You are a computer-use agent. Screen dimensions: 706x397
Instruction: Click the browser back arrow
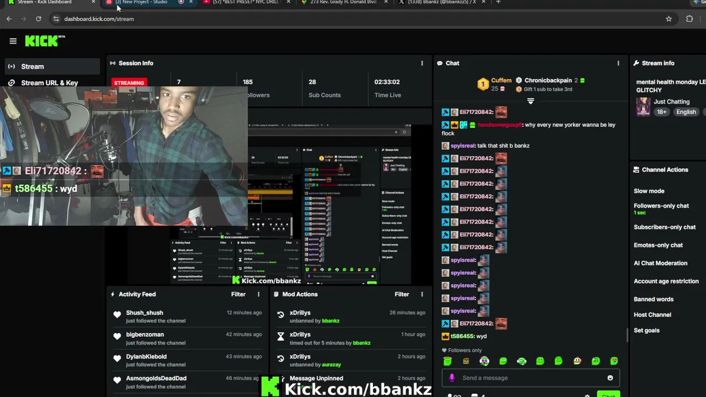(9, 19)
